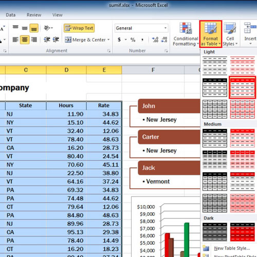The image size is (257, 257).
Task: Click the State column header cell
Action: [x=26, y=105]
